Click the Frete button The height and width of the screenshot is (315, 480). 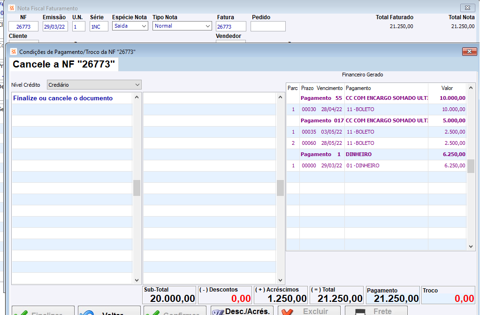pos(376,310)
